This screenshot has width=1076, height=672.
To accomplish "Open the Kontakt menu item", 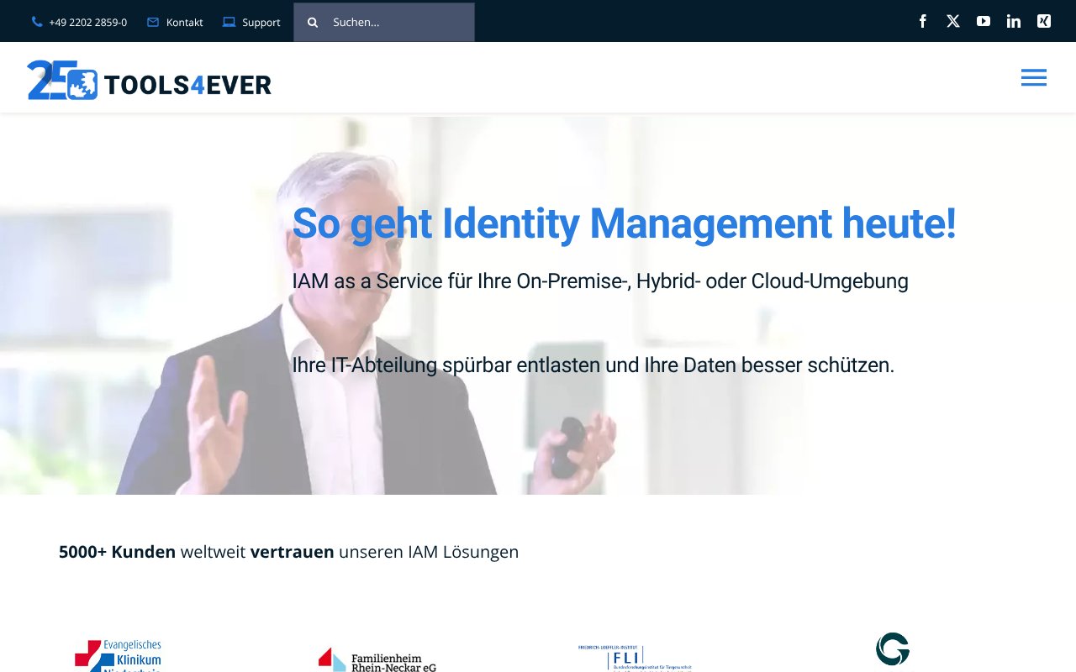I will pyautogui.click(x=185, y=22).
